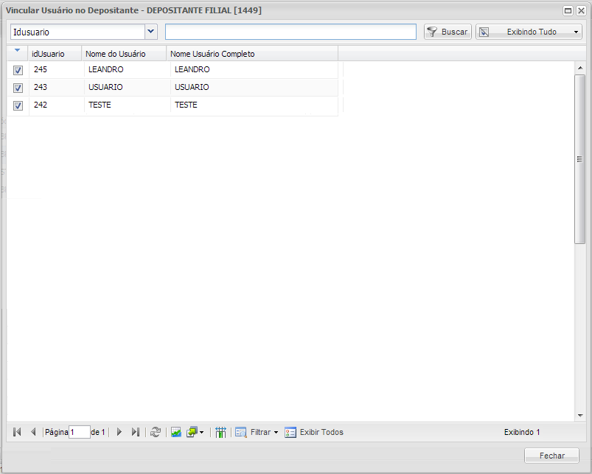Image resolution: width=592 pixels, height=474 pixels.
Task: Click the funnel icon on Buscar
Action: coord(432,32)
